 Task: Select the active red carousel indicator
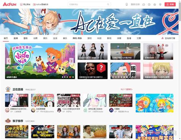click(70, 77)
